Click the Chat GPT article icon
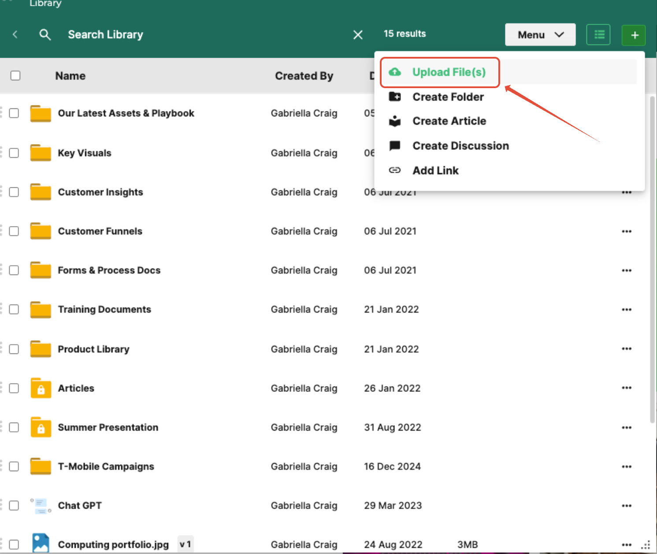 pyautogui.click(x=41, y=506)
